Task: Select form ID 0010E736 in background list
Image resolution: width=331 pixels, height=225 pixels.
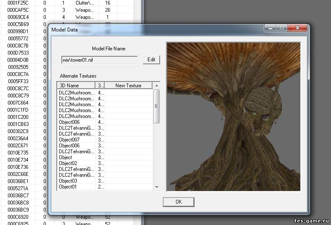Action: coord(18,167)
